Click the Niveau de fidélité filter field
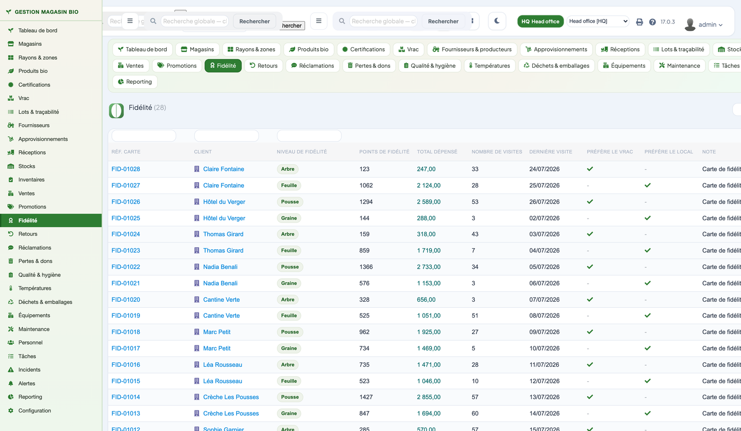The width and height of the screenshot is (741, 431). [x=309, y=136]
